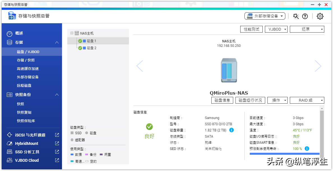Click info icon beside 磁盘容量
Image resolution: width=333 pixels, height=171 pixels.
point(232,130)
